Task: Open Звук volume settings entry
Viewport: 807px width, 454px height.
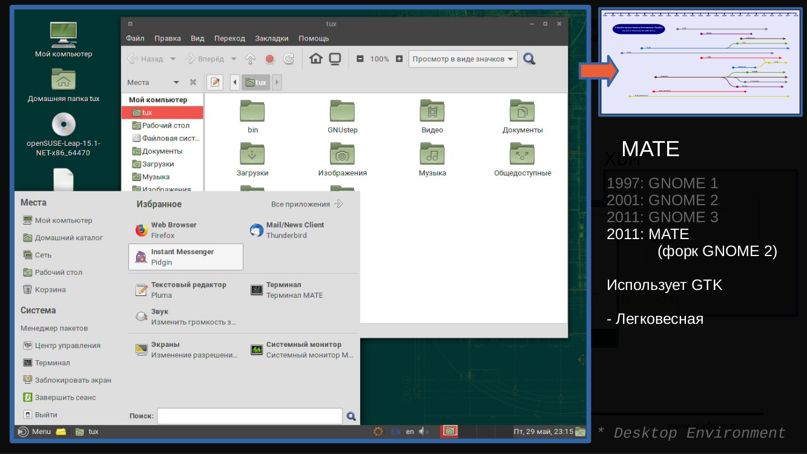Action: (x=185, y=317)
